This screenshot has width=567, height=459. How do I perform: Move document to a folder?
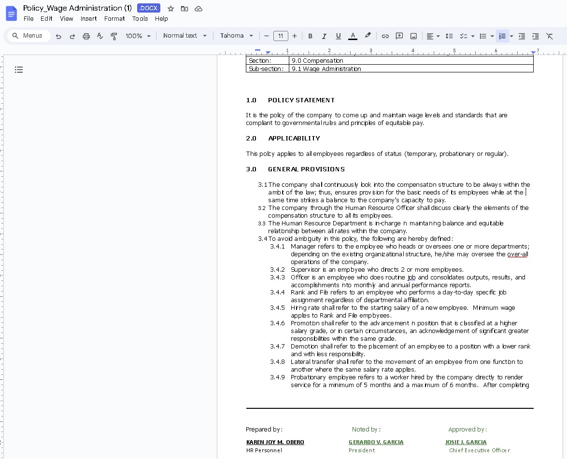pos(184,9)
